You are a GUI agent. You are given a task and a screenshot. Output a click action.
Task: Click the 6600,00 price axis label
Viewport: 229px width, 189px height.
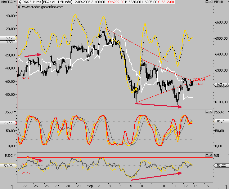click(x=221, y=22)
